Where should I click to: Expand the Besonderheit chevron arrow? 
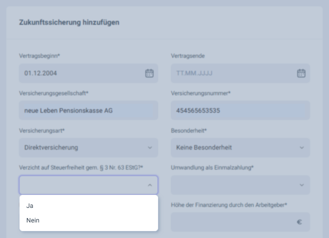click(x=301, y=147)
